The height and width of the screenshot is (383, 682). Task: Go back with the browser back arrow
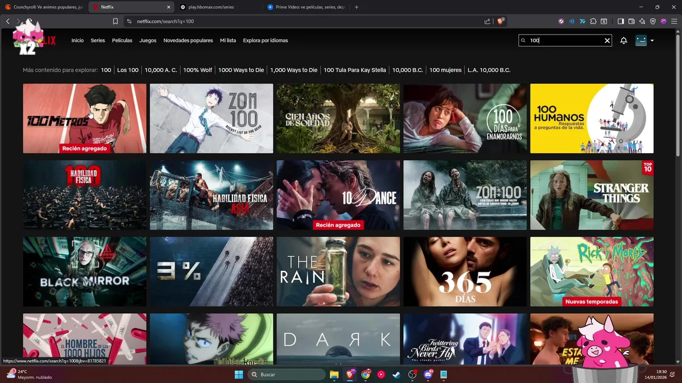(x=7, y=21)
